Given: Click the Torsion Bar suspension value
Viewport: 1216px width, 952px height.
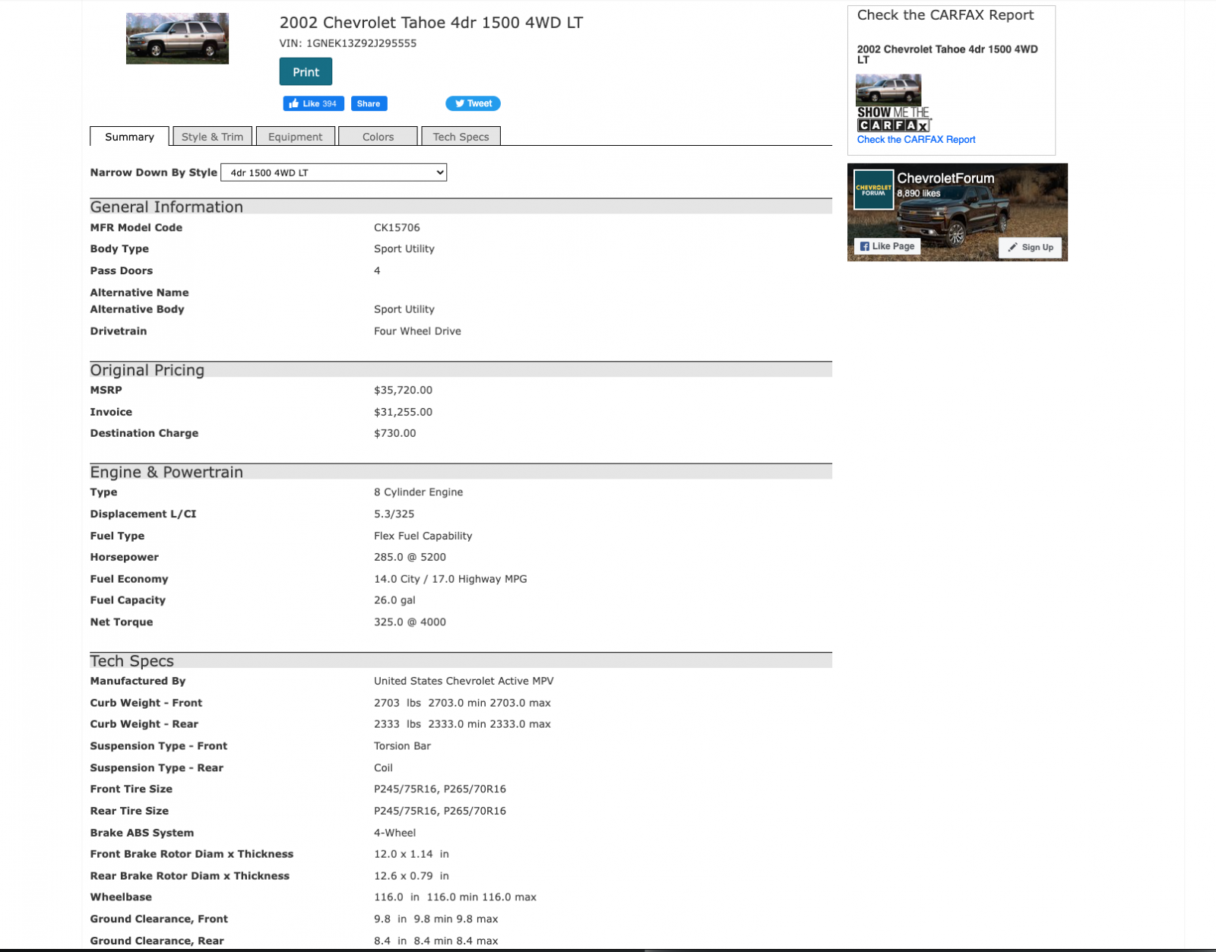Looking at the screenshot, I should click(402, 746).
